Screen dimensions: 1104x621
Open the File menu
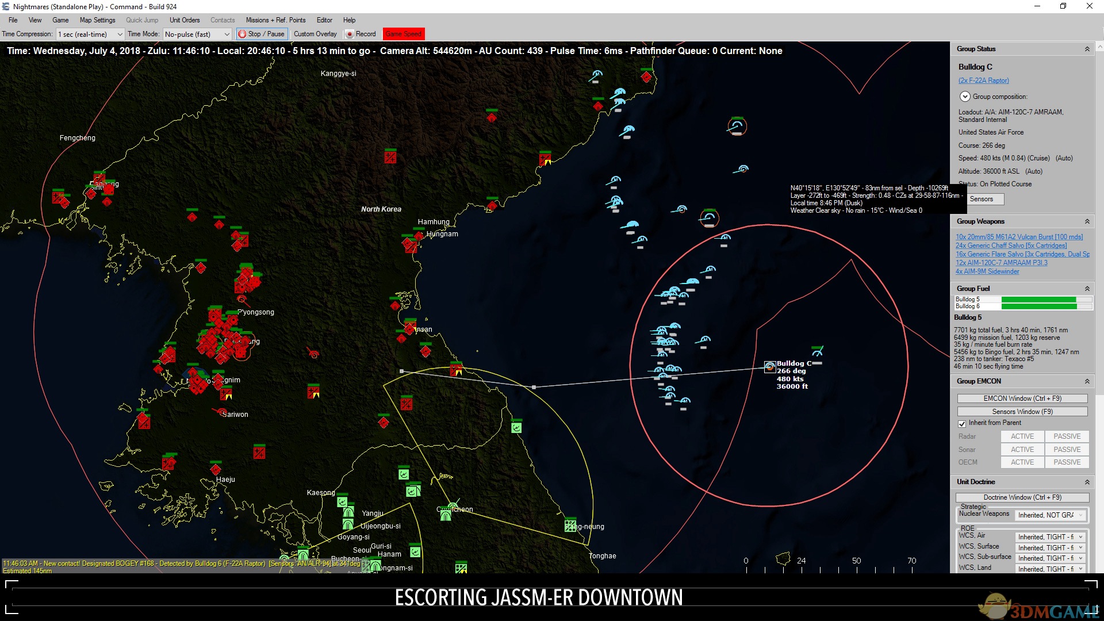13,20
